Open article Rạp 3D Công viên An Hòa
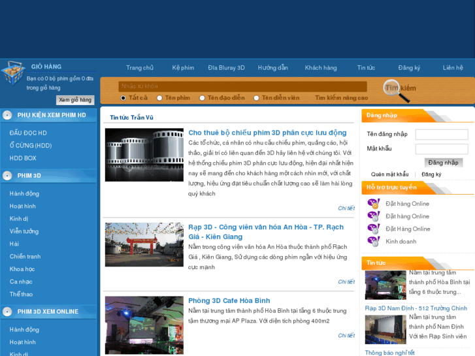The width and height of the screenshot is (475, 356). pos(266,232)
